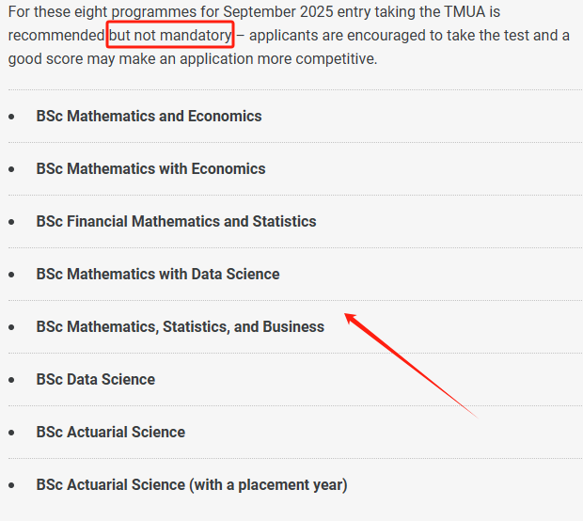
Task: Open the BSc Data Science programme
Action: [x=96, y=379]
